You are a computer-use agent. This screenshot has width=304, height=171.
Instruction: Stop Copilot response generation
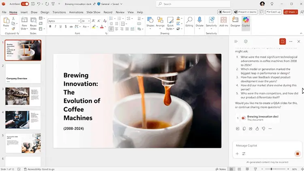[x=298, y=154]
